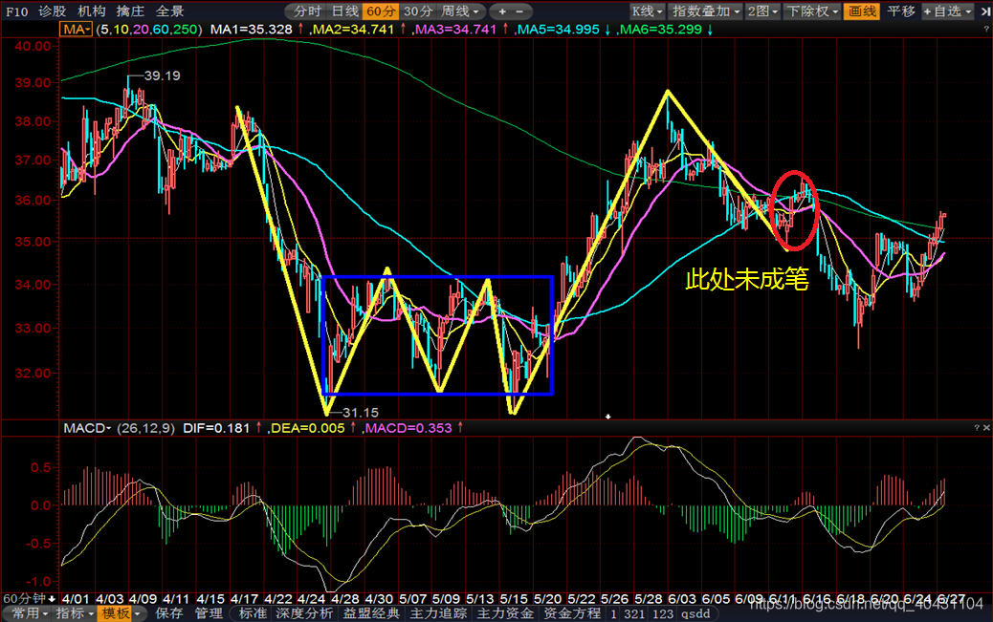Open the F10 company info page
The height and width of the screenshot is (622, 993).
[x=16, y=11]
